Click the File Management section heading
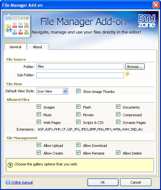 click(x=22, y=138)
